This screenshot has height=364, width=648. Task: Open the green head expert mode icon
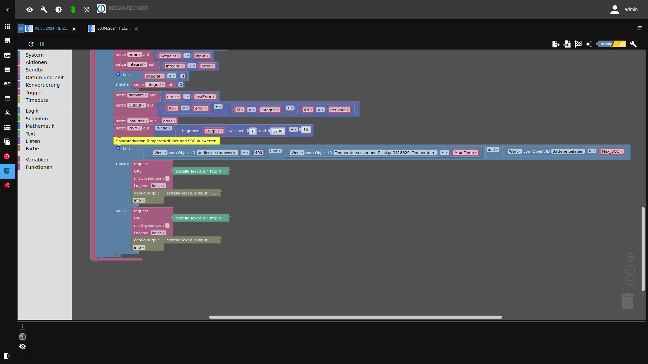tap(73, 10)
